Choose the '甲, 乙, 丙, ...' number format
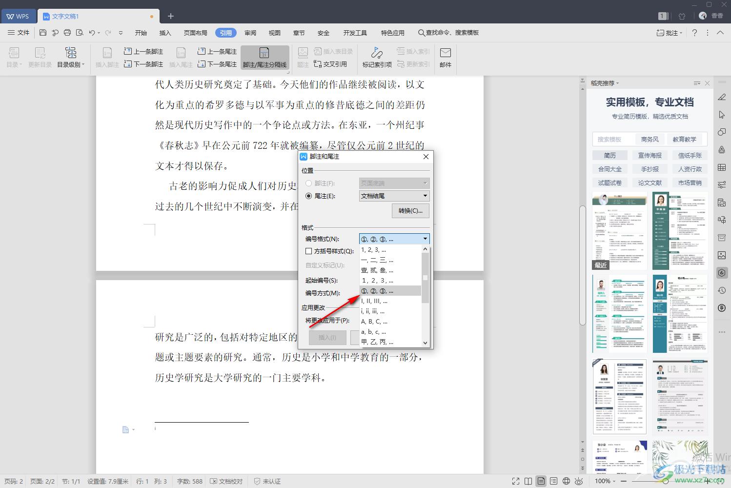The width and height of the screenshot is (731, 488). [390, 342]
